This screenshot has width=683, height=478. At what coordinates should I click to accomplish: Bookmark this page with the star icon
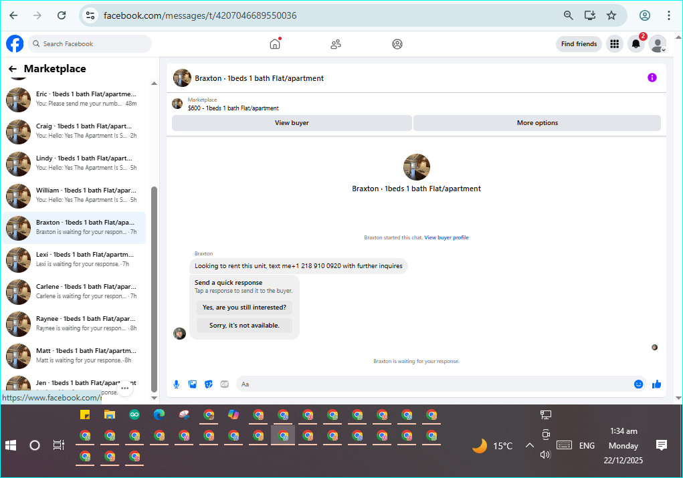tap(611, 15)
